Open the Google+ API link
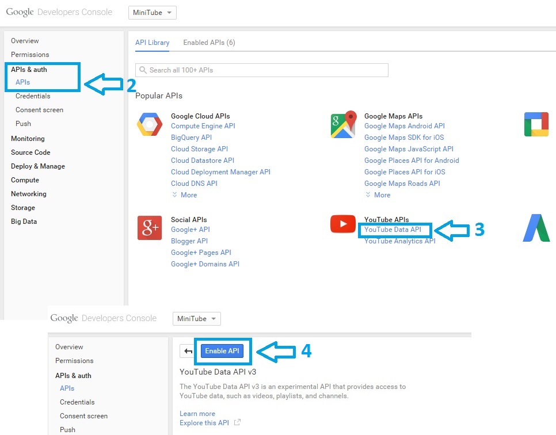Image resolution: width=556 pixels, height=435 pixels. click(x=191, y=230)
